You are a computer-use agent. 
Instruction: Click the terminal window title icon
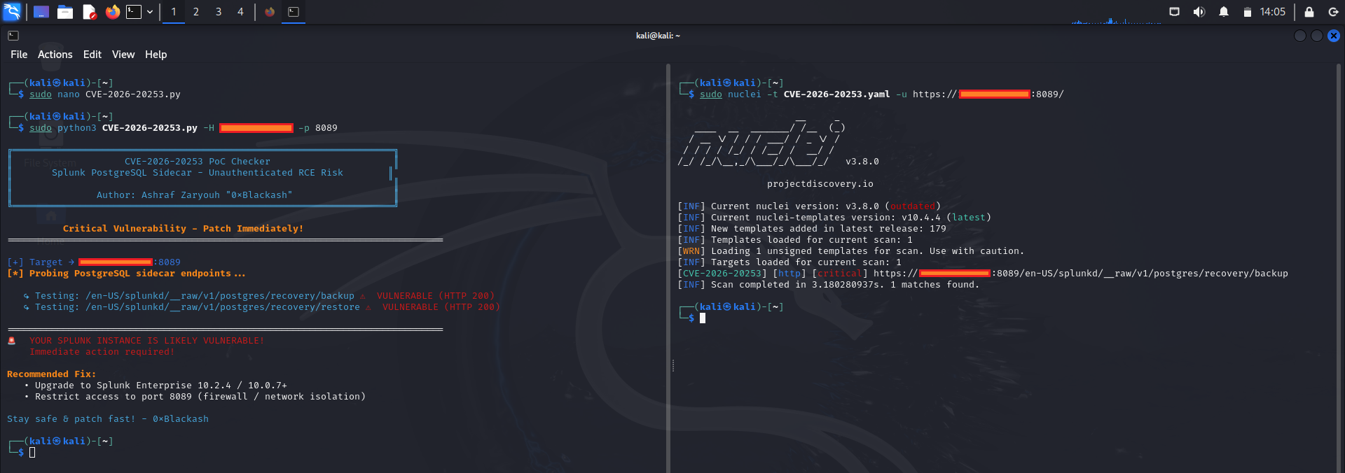coord(13,36)
